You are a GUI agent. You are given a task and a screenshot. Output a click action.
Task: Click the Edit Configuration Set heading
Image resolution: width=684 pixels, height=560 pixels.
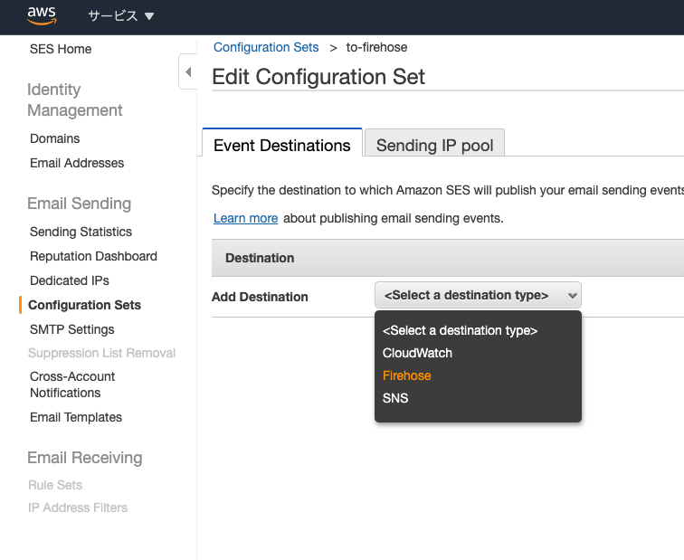(x=318, y=77)
